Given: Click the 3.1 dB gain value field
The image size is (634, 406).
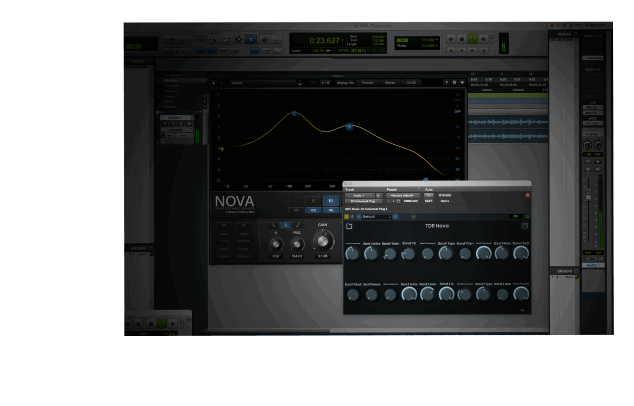Looking at the screenshot, I should coord(323,256).
